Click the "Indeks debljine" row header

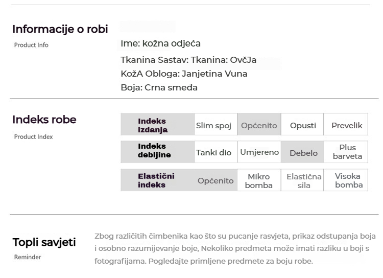click(x=154, y=150)
